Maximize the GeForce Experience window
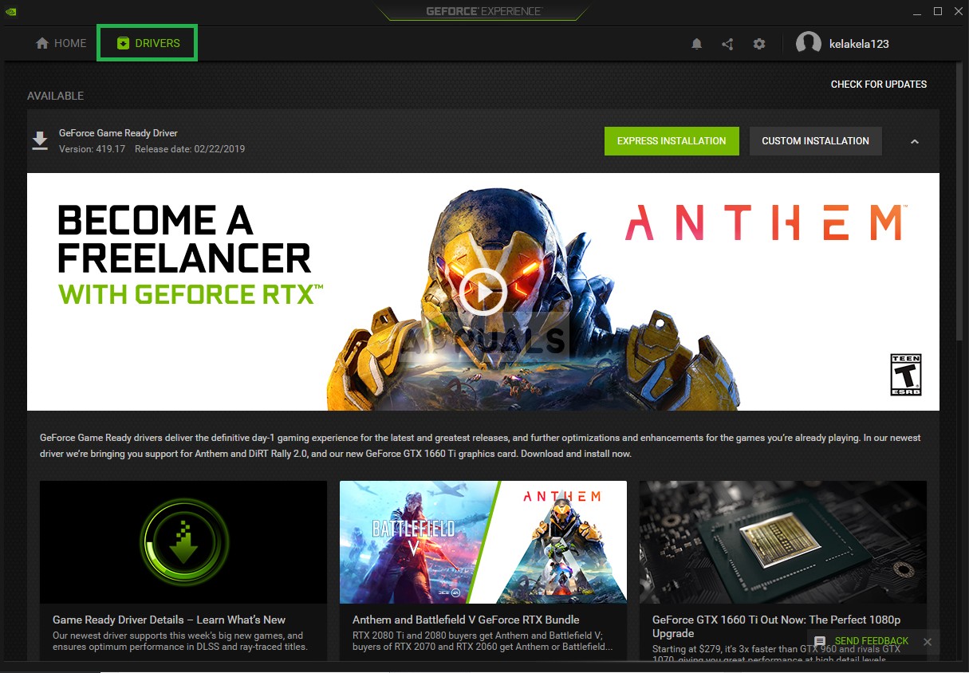 coord(938,11)
